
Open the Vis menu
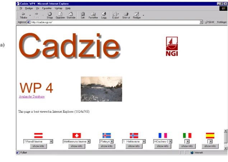coord(37,8)
